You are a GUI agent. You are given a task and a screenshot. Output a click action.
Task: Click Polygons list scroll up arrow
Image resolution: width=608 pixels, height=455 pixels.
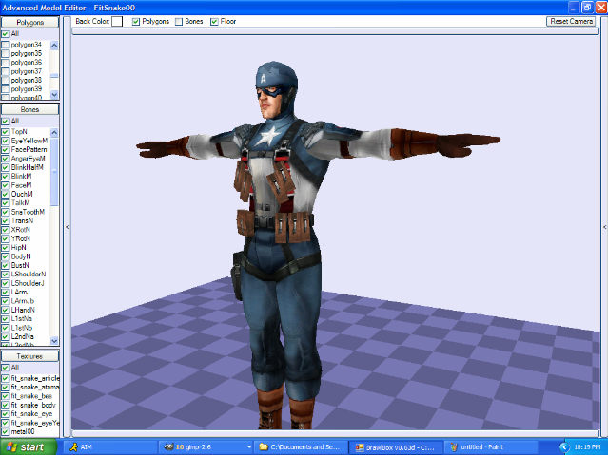(54, 46)
